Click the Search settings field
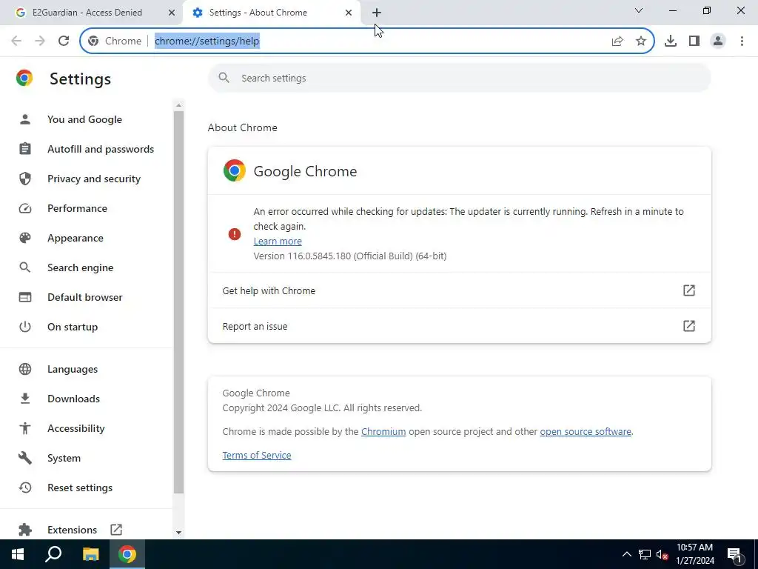Screen dimensions: 758x569 [459, 78]
